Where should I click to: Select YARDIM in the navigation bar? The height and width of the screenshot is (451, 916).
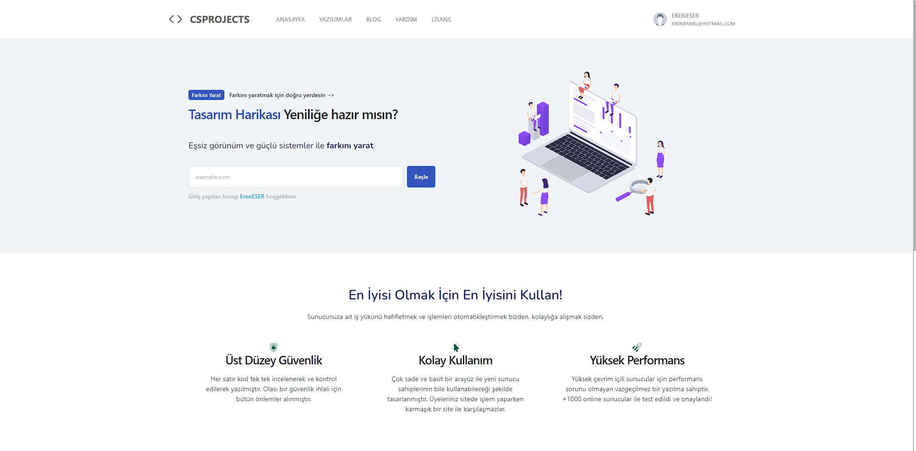click(x=406, y=20)
